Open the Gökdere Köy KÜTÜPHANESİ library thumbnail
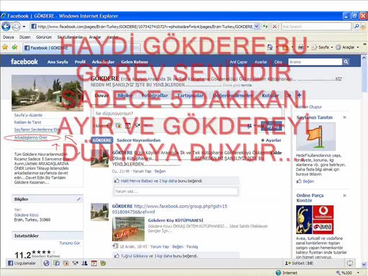The width and height of the screenshot is (368, 276). point(128,229)
